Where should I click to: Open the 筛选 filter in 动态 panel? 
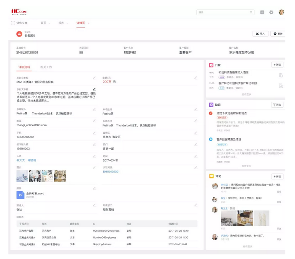click(x=277, y=105)
